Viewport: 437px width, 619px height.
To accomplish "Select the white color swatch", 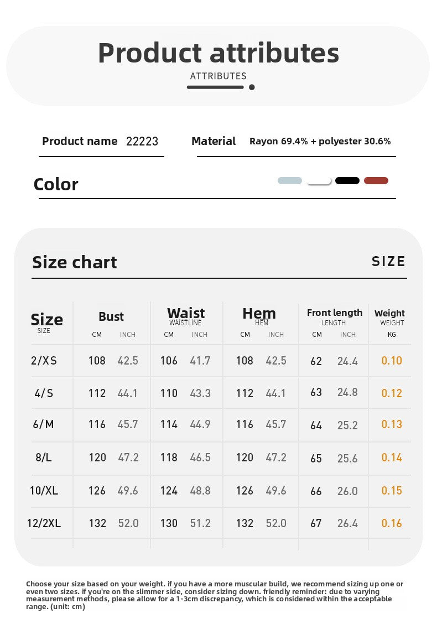I will (319, 181).
